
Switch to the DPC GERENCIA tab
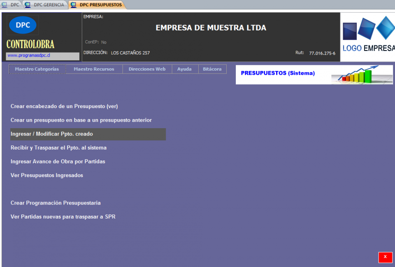coord(45,5)
